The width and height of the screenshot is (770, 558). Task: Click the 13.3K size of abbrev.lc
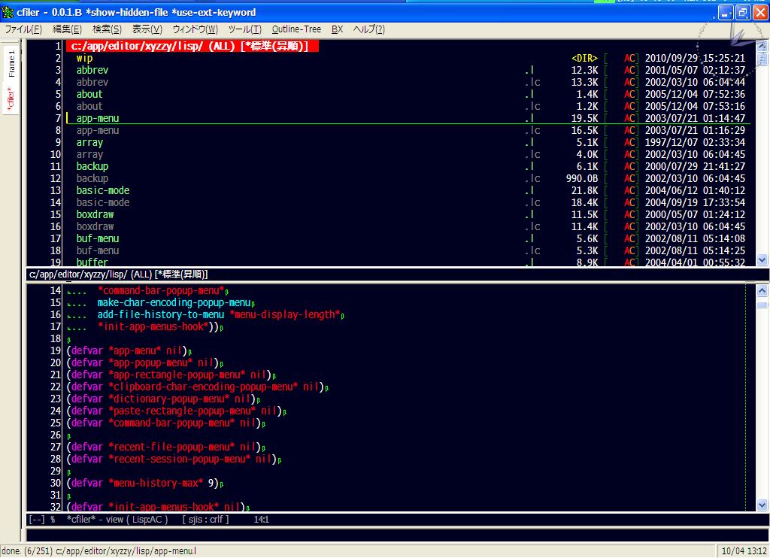(584, 82)
